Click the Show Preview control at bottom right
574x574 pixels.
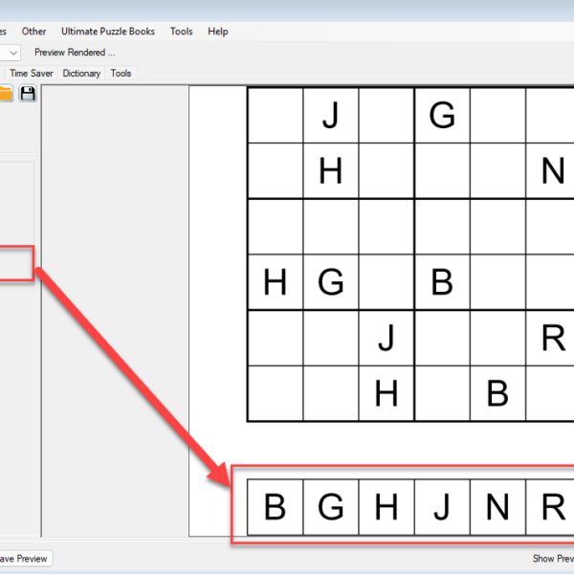coord(552,559)
